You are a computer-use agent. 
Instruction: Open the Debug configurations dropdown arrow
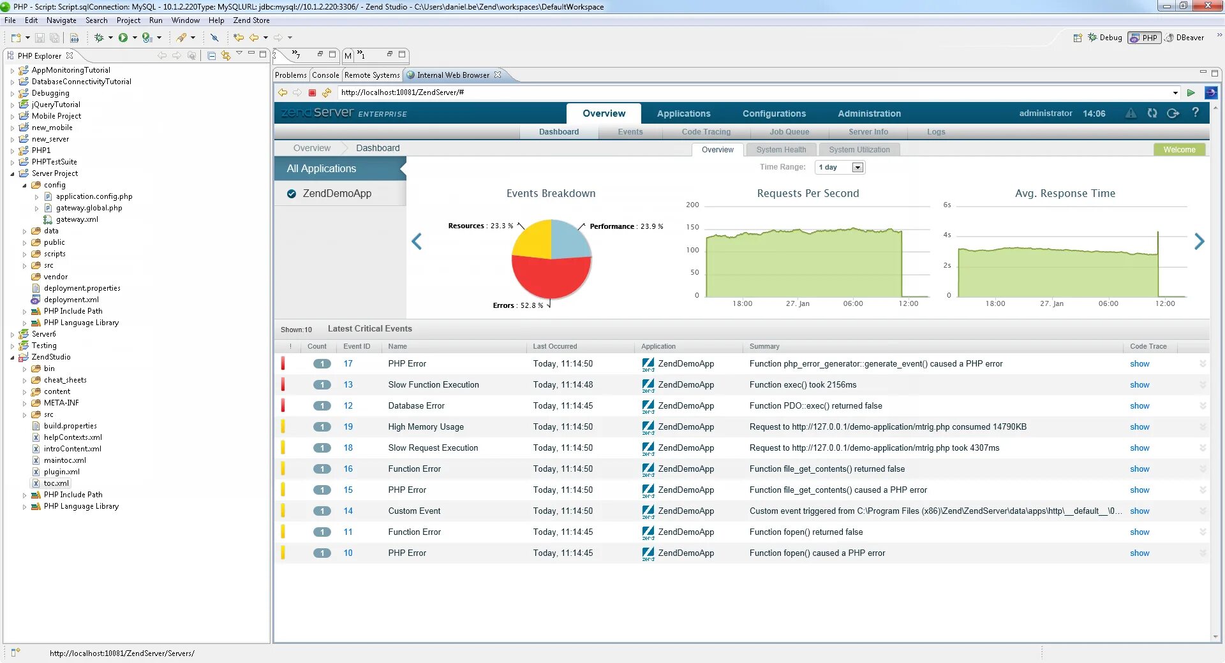110,38
